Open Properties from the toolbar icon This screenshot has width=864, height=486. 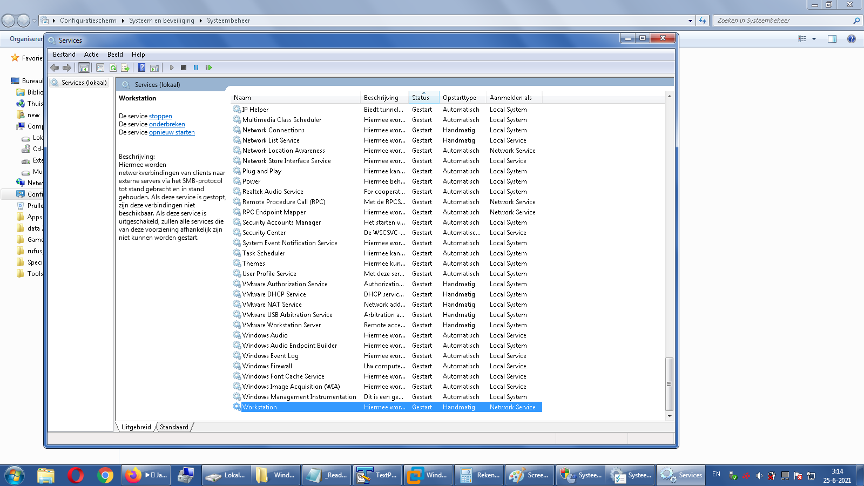click(100, 67)
